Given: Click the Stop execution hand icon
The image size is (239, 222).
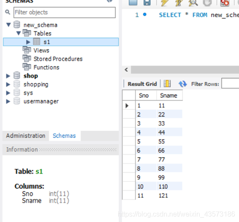Looking at the screenshot, I should pos(208,3).
